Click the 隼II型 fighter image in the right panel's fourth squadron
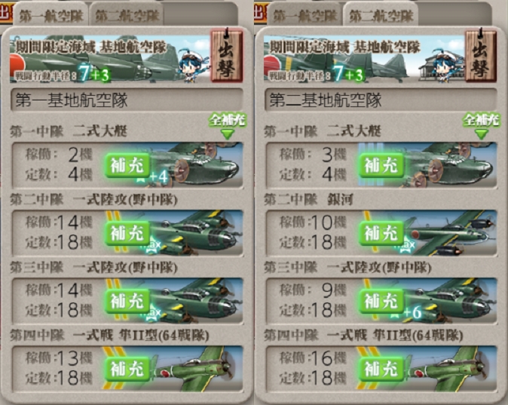Viewport: 508px width, 405px height. point(450,369)
